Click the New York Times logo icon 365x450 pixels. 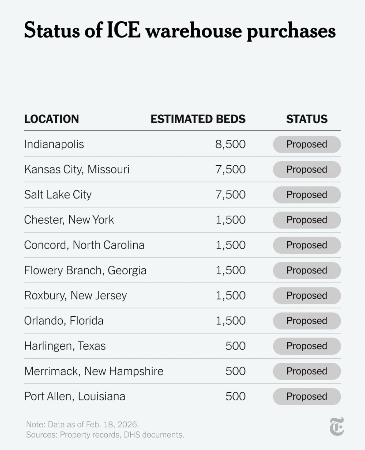337,427
